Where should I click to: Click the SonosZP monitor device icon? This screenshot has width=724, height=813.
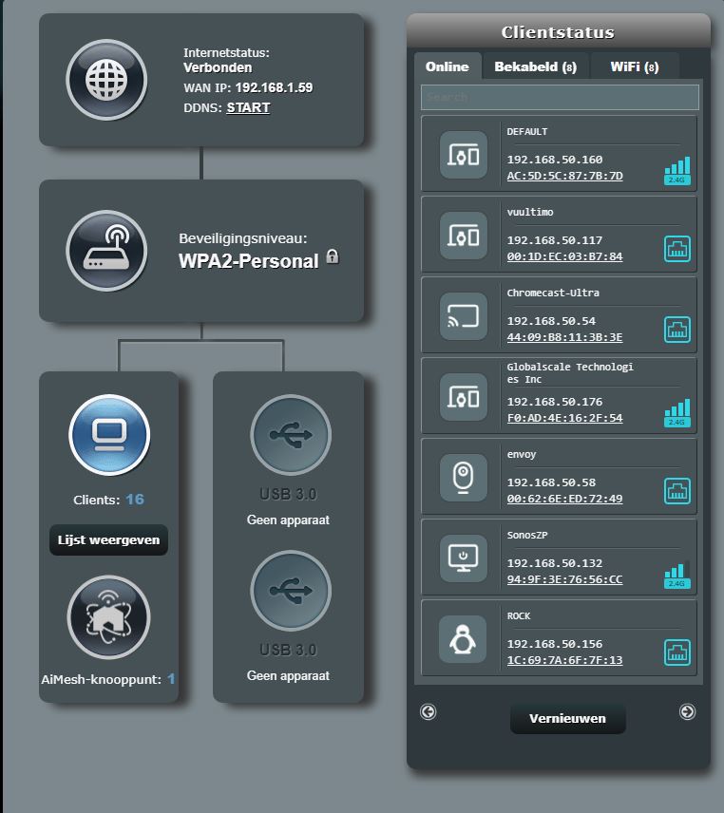(x=464, y=559)
